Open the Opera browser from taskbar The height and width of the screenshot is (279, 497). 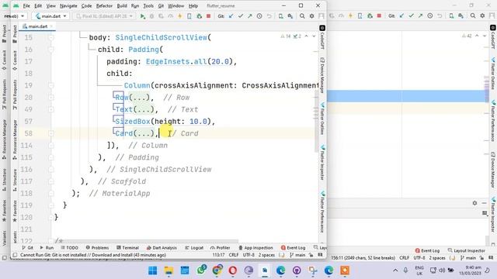(x=233, y=270)
